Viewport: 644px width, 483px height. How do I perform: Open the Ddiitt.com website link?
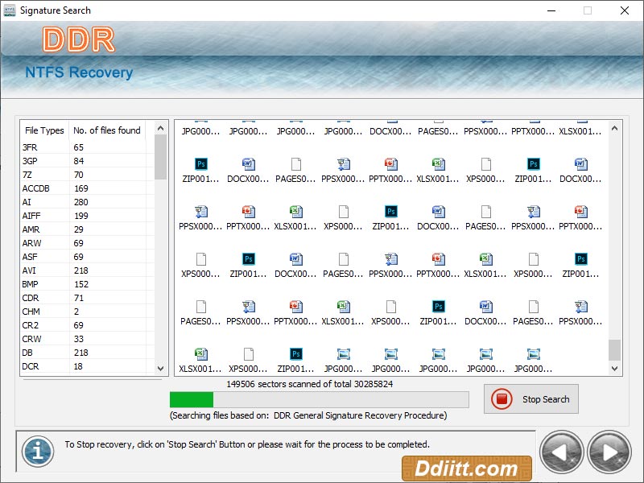[x=465, y=468]
